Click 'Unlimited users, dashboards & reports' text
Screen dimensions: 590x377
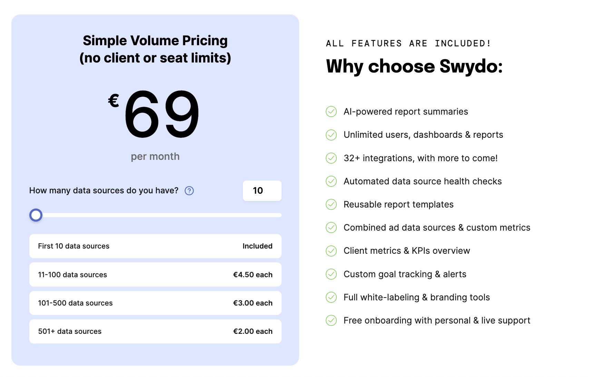coord(423,135)
